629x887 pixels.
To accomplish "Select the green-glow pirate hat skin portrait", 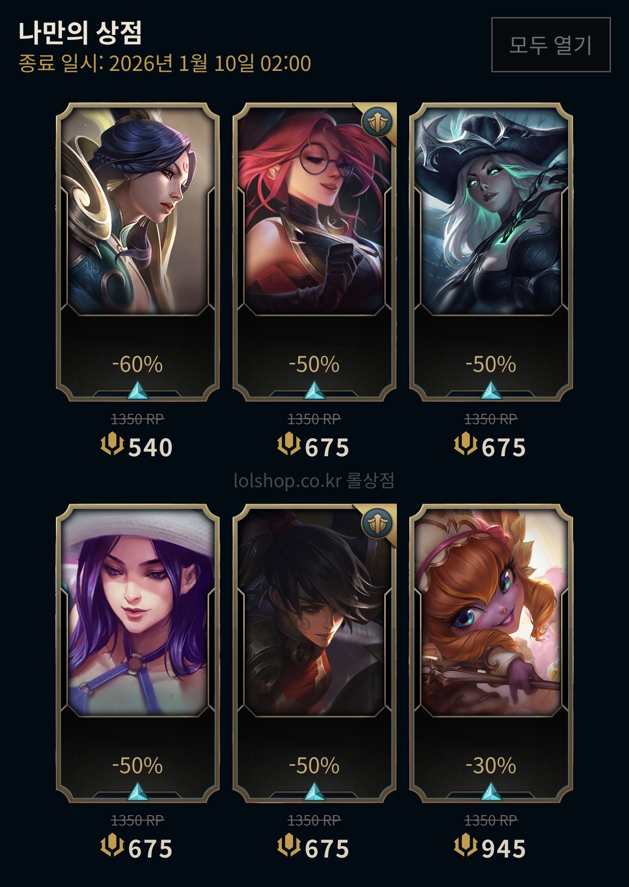I will coord(491,211).
